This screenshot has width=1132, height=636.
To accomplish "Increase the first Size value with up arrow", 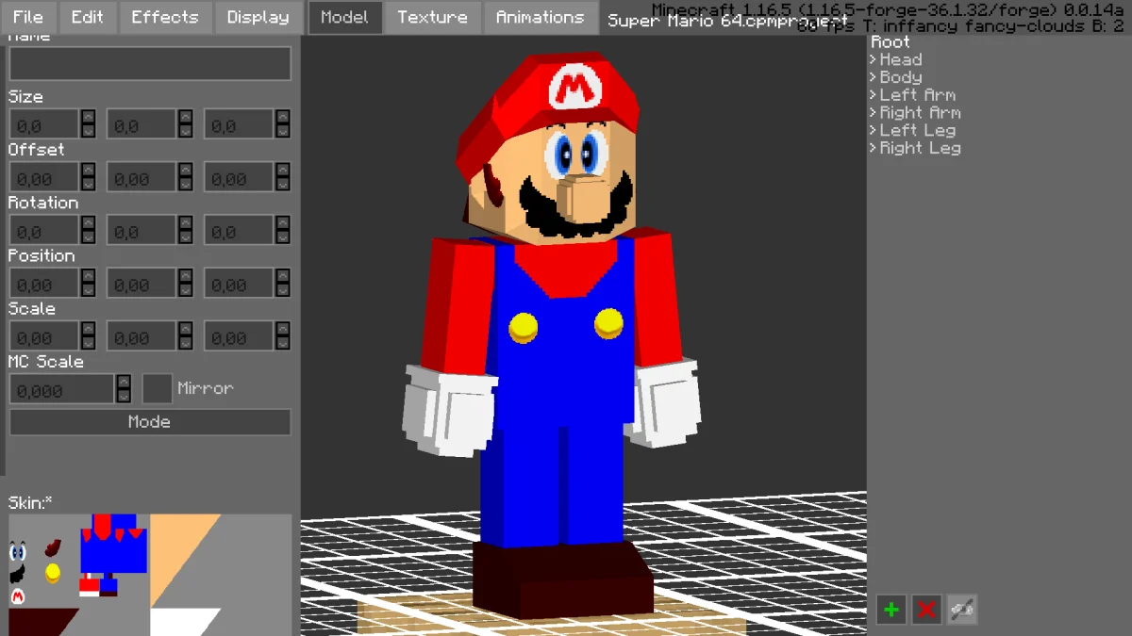I will coord(88,117).
